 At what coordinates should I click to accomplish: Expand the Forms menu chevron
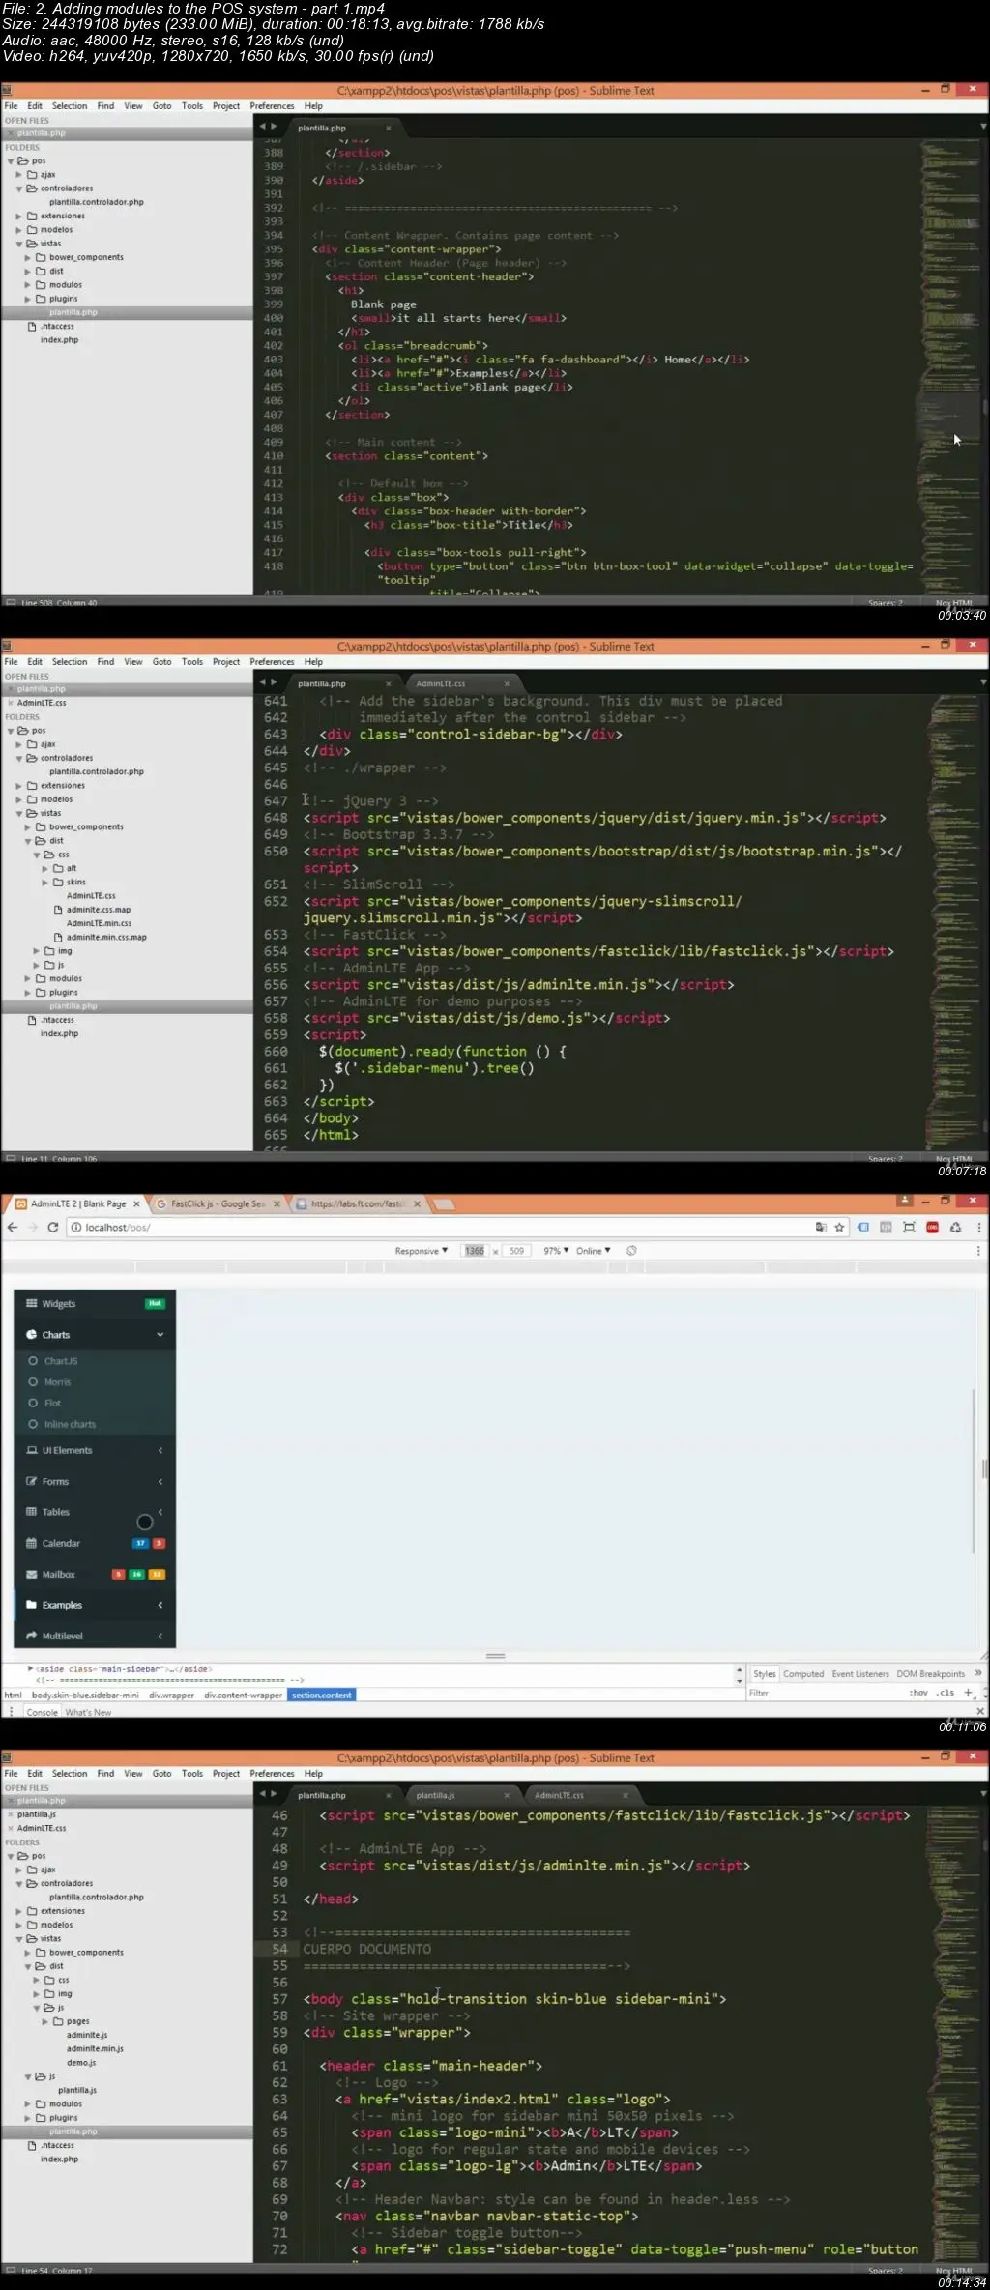(x=160, y=1481)
